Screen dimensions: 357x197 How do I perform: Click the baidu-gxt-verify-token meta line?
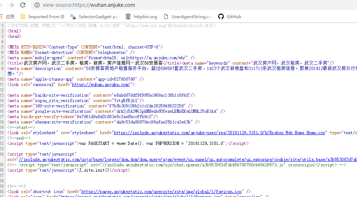pyautogui.click(x=82, y=117)
